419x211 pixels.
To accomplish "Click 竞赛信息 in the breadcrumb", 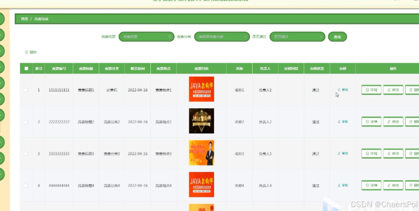I will coord(41,19).
